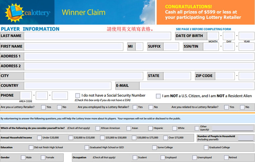Tick No for 'Are you a Lottery Retailer?'
Screen dimensions: 255x162
(59, 107)
